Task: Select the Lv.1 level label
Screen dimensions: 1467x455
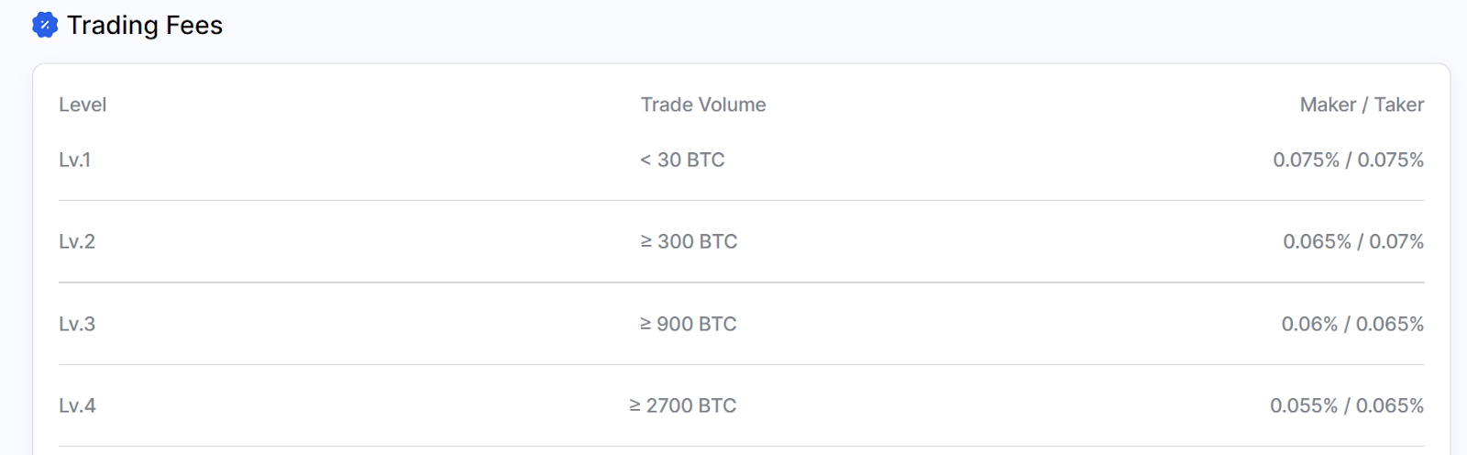Action: pyautogui.click(x=75, y=160)
